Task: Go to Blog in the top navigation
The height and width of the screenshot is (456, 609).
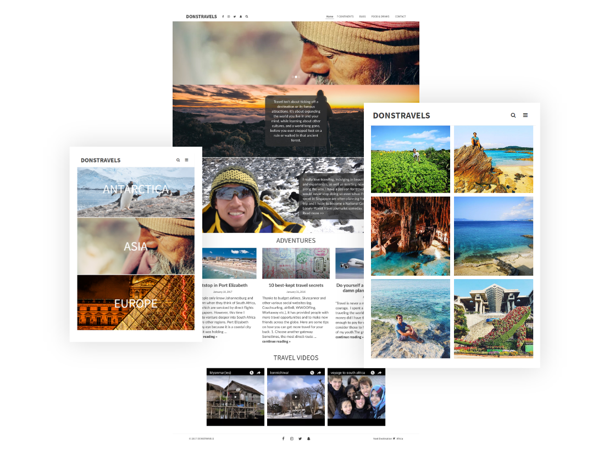Action: coord(362,16)
